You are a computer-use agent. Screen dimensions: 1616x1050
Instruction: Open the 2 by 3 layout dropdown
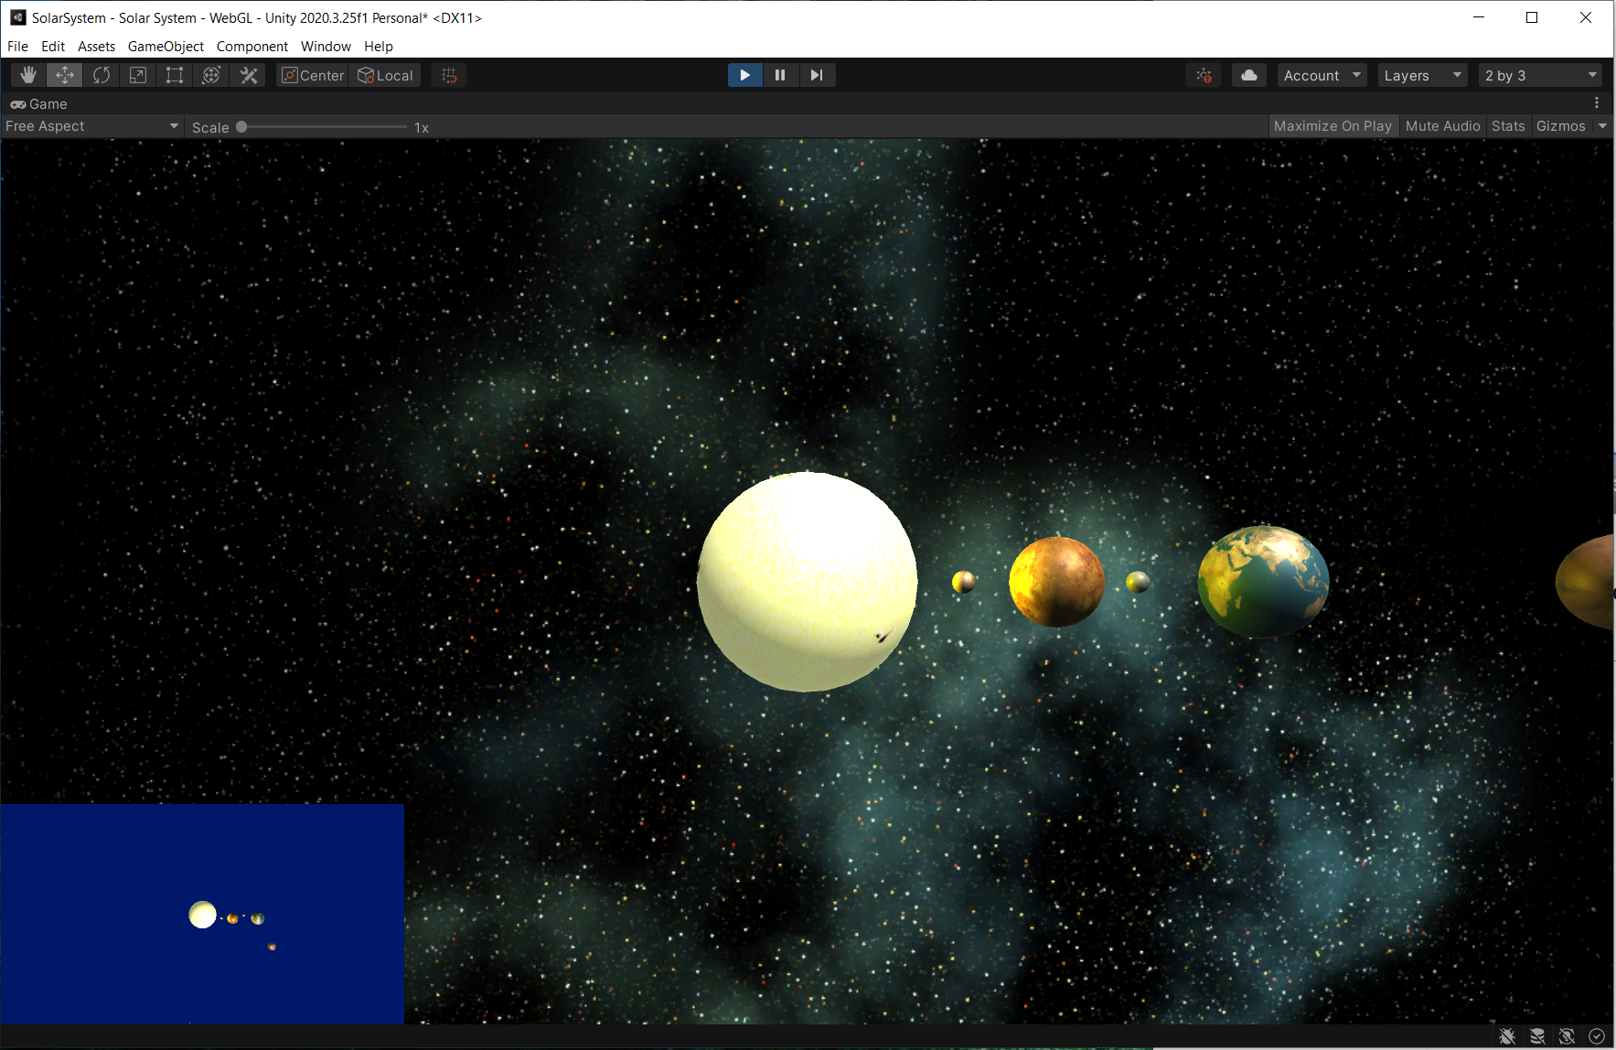(x=1541, y=75)
